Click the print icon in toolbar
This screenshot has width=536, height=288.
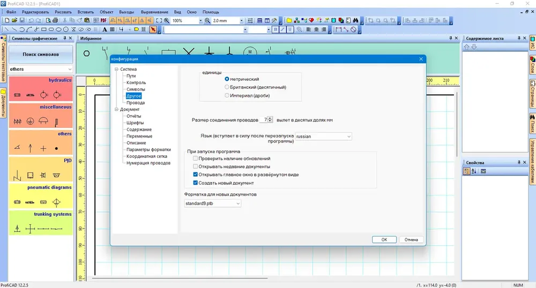coord(55,20)
